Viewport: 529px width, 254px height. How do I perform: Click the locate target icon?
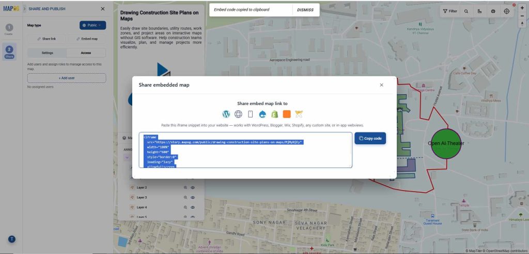(x=507, y=11)
